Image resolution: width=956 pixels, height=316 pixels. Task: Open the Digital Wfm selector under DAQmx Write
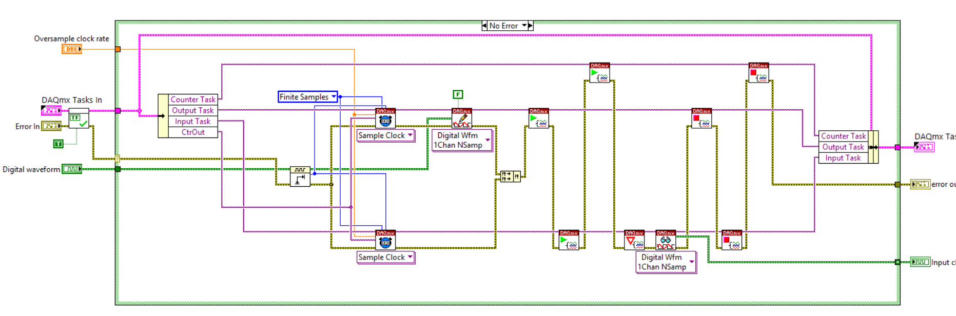462,140
